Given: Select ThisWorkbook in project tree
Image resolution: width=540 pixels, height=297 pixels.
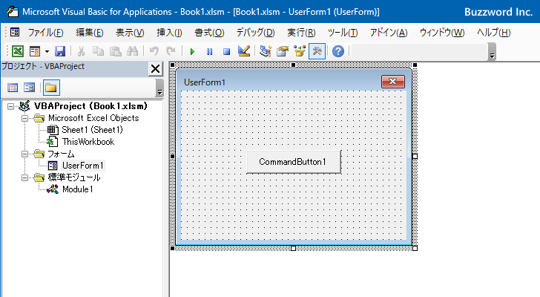Looking at the screenshot, I should coord(88,142).
